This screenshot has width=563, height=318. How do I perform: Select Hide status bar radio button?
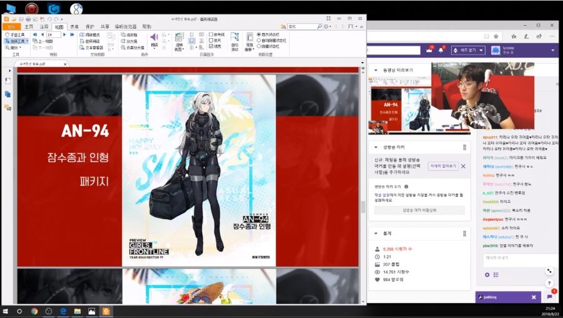click(258, 46)
